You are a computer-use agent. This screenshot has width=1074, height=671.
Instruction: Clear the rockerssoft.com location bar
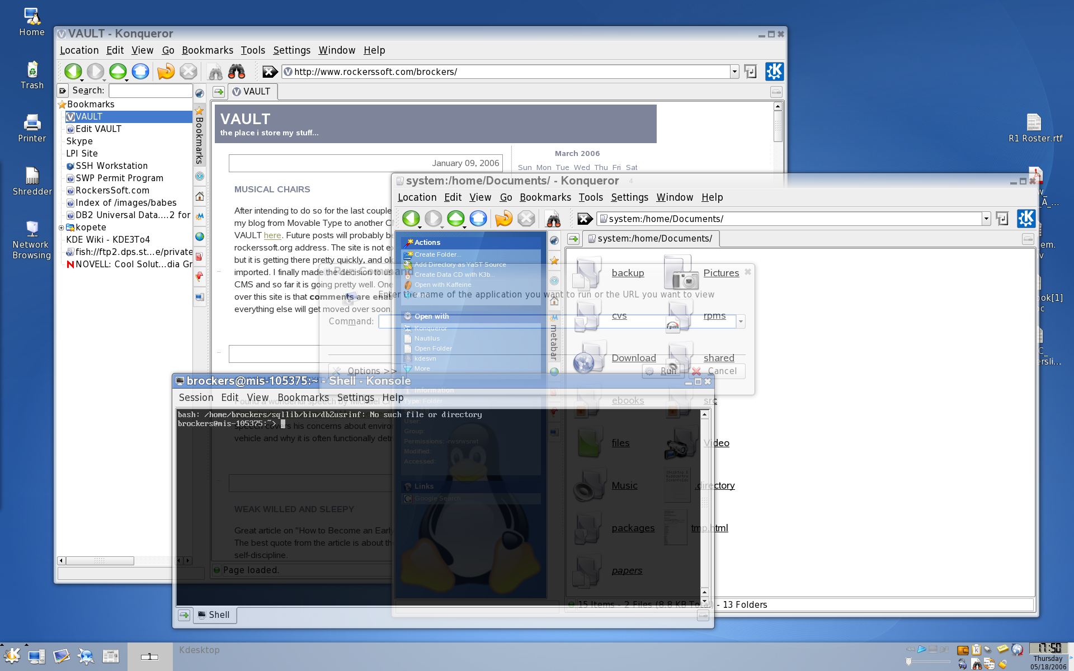[270, 72]
